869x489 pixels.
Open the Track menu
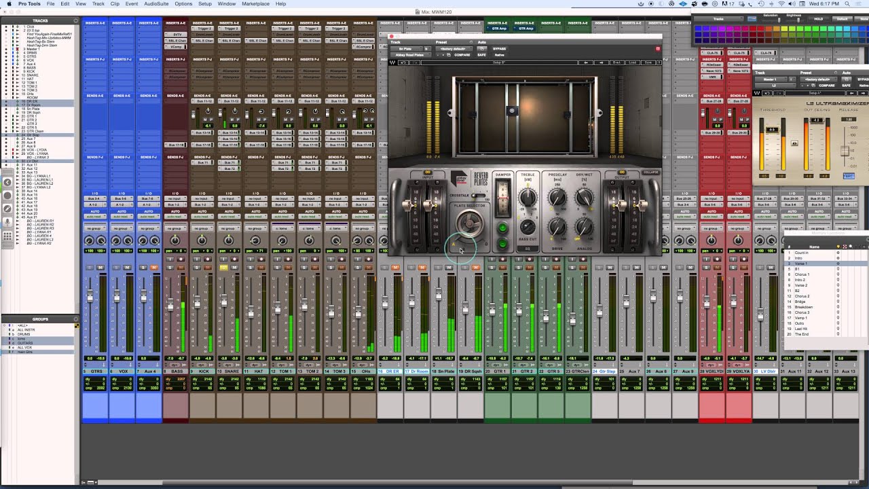click(98, 4)
